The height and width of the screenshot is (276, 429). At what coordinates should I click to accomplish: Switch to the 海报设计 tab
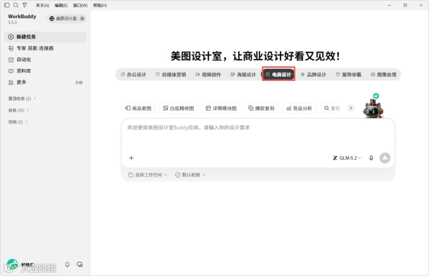(243, 74)
